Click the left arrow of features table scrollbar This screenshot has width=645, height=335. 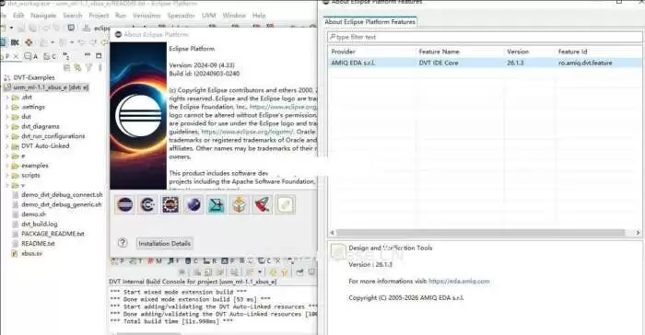[x=332, y=233]
